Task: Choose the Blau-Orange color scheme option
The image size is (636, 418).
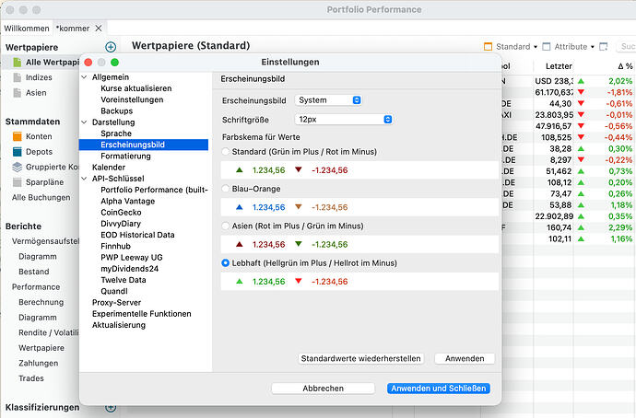Action: point(227,189)
